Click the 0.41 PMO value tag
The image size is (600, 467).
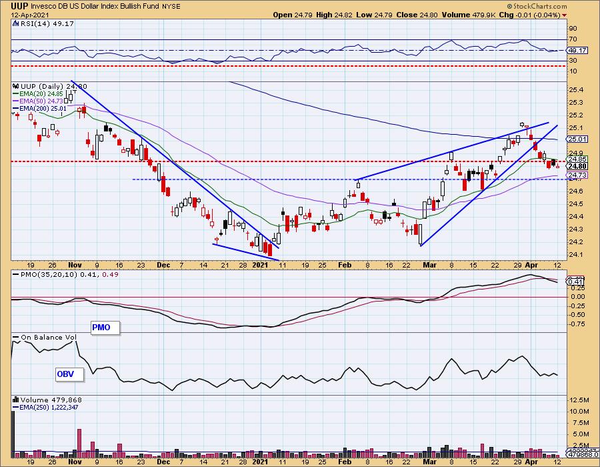575,282
